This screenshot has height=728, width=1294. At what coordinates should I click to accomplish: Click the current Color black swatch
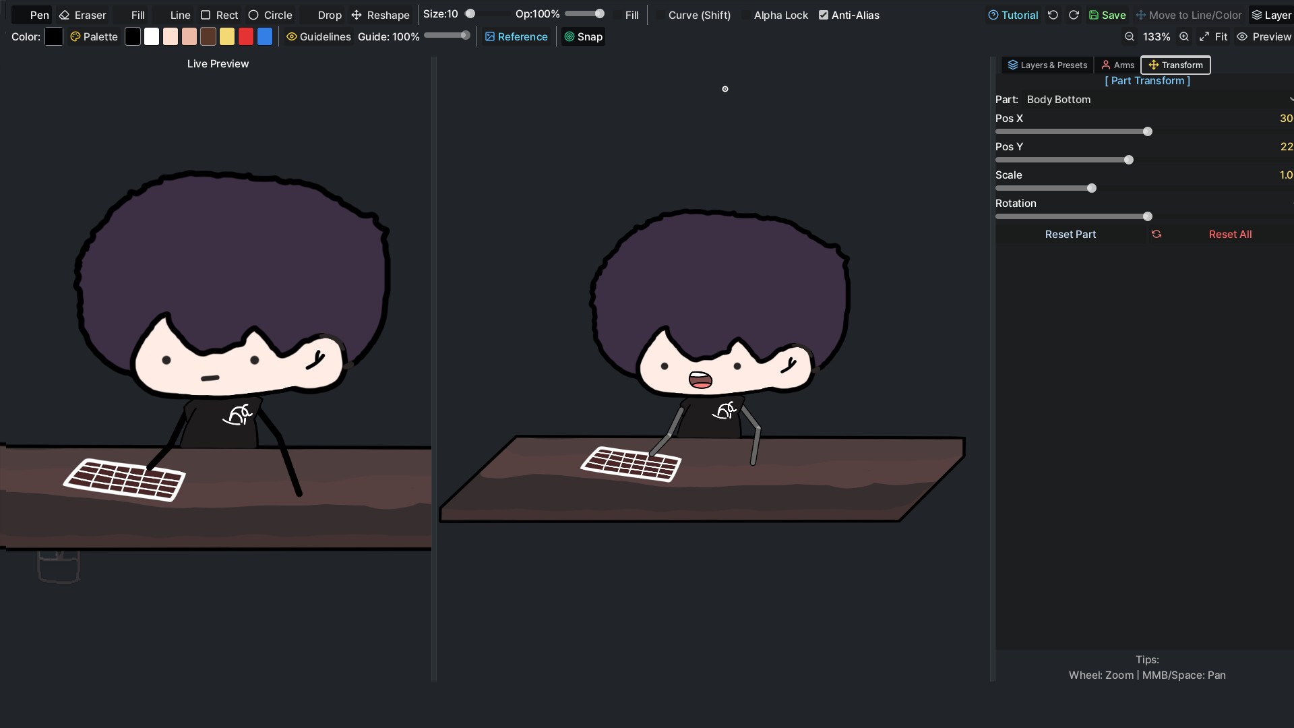pos(54,36)
